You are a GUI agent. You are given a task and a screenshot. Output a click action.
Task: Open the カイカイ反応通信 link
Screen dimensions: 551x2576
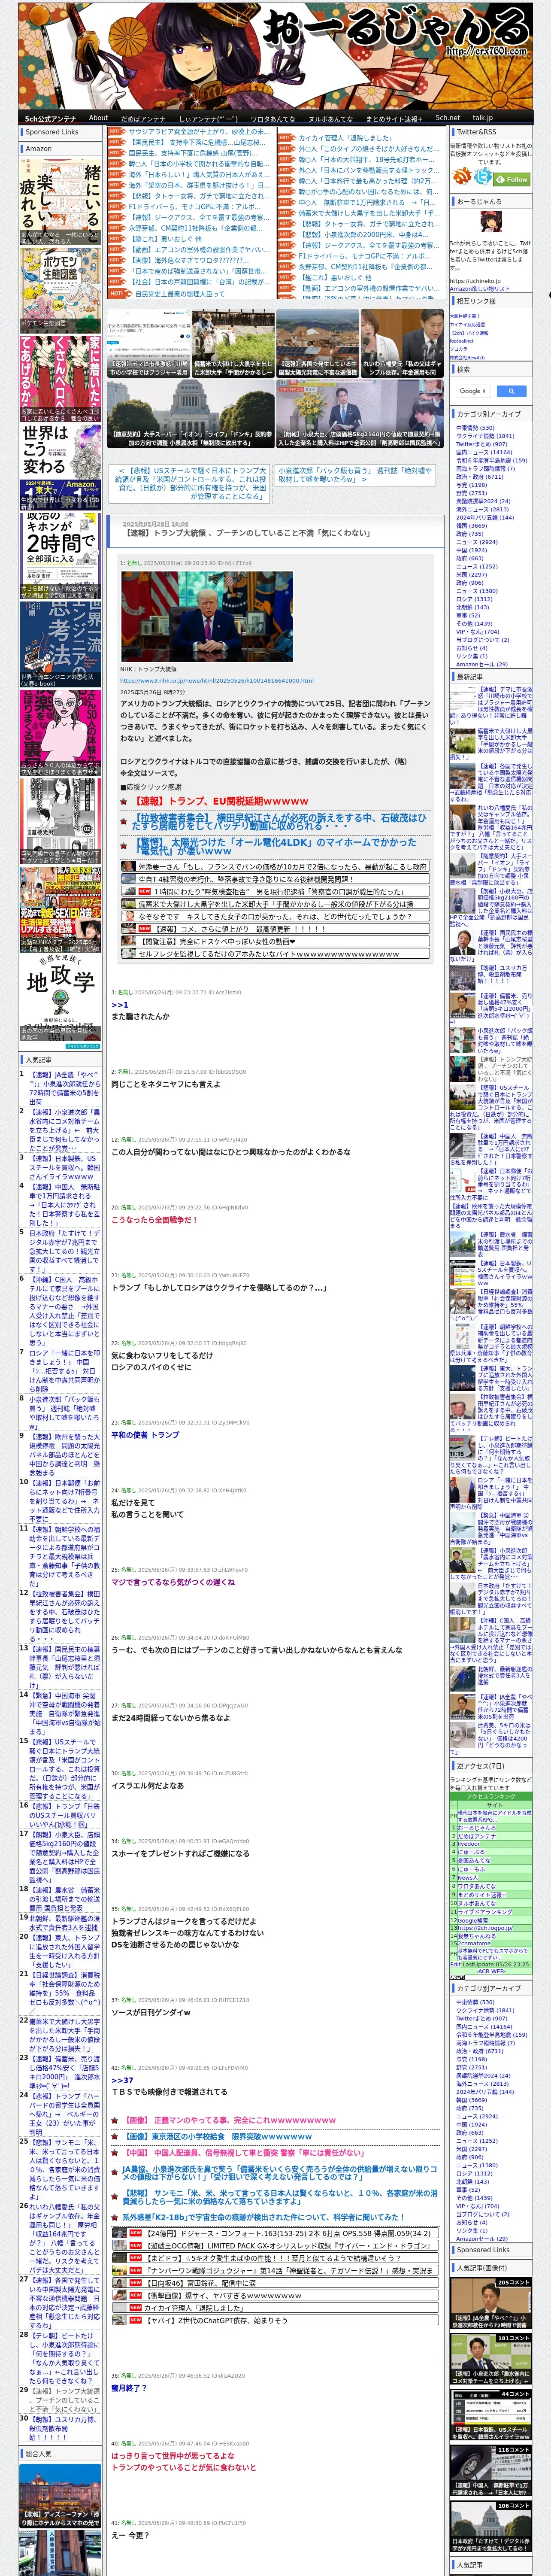467,324
